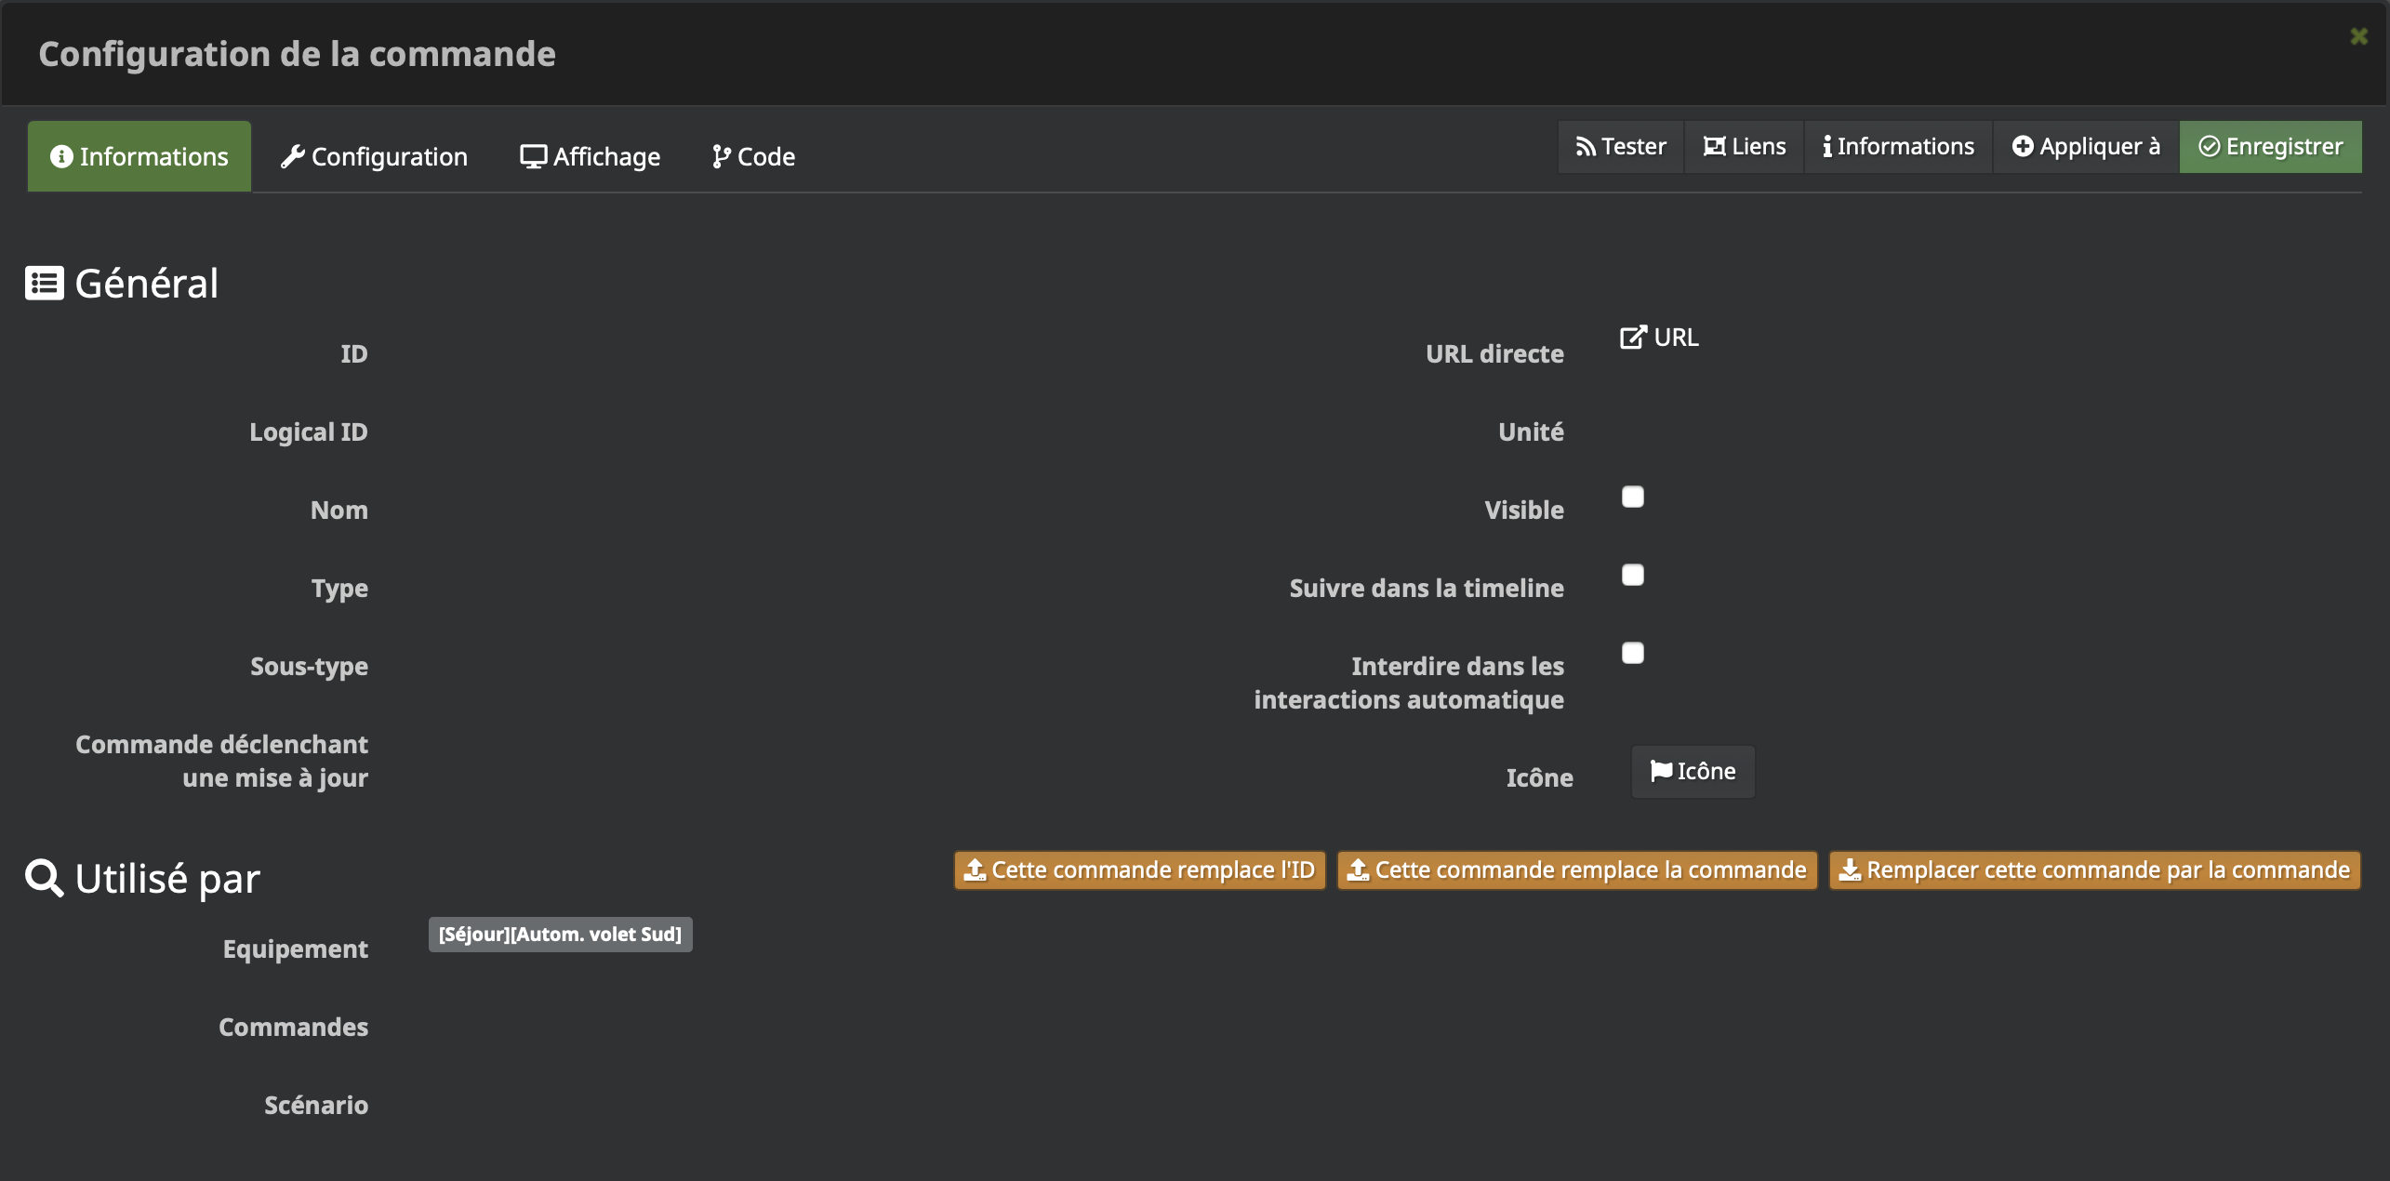Click the wrench icon on the Configuration tab

293,156
